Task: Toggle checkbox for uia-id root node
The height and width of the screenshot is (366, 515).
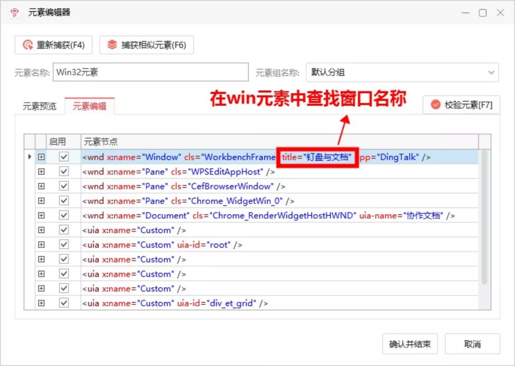Action: pos(64,244)
